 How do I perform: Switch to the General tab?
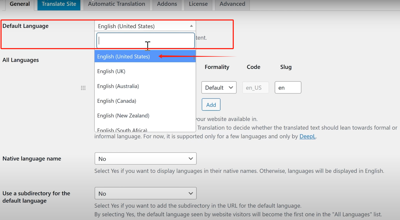coord(20,4)
